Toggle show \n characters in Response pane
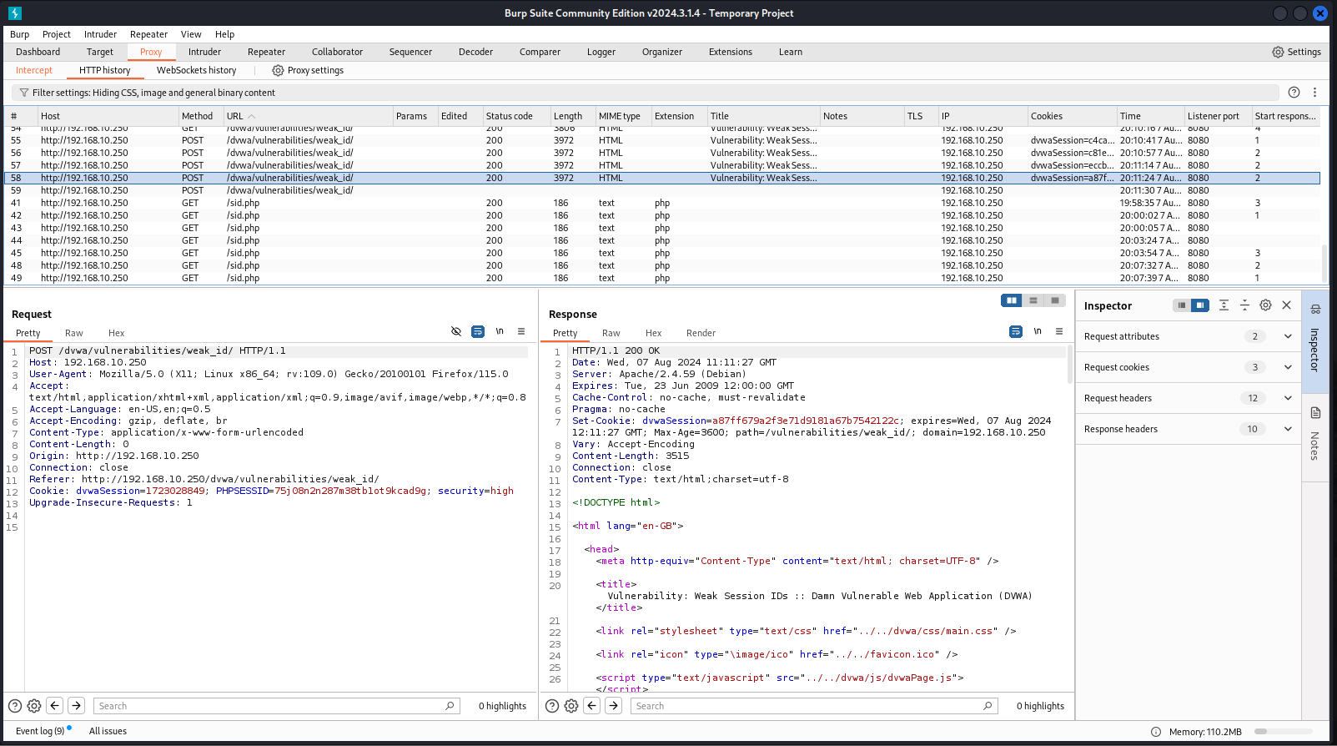Image resolution: width=1337 pixels, height=746 pixels. pyautogui.click(x=1038, y=331)
